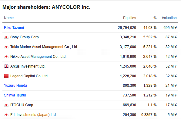Click the 44.03 % value for Riku Tazumi
The image size is (181, 119).
150,28
